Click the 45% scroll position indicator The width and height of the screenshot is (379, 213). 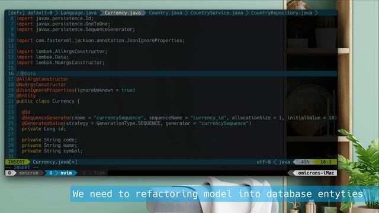coord(305,162)
